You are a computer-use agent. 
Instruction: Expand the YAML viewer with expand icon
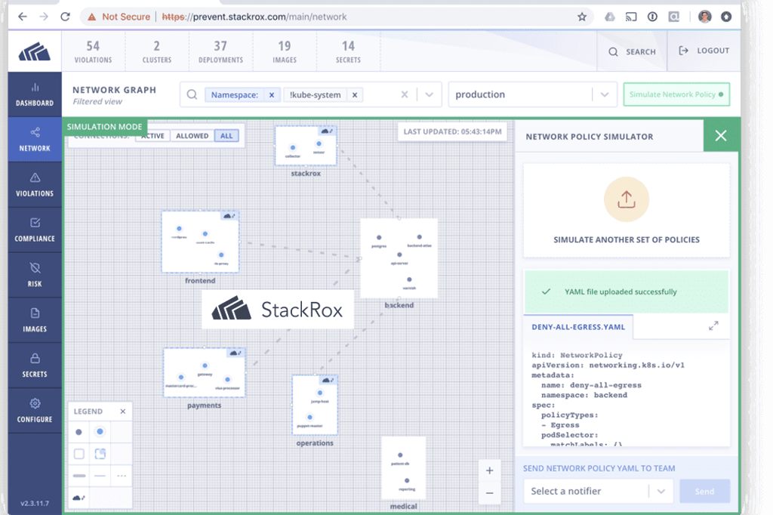pyautogui.click(x=713, y=326)
